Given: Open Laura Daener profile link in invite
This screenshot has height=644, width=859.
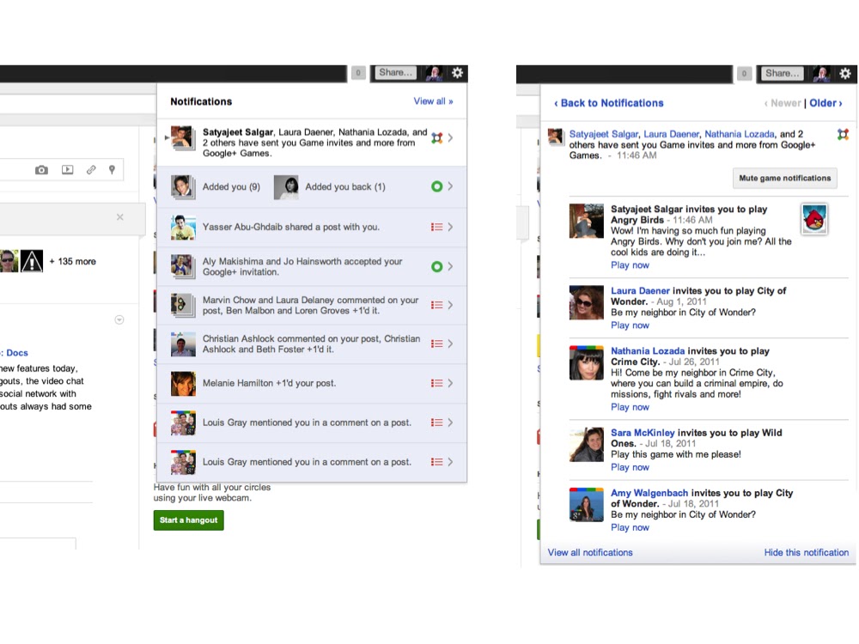Looking at the screenshot, I should point(640,291).
